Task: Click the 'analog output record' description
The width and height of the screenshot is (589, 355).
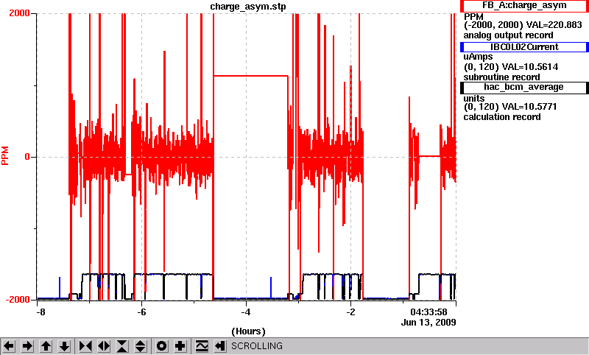Action: tap(508, 35)
